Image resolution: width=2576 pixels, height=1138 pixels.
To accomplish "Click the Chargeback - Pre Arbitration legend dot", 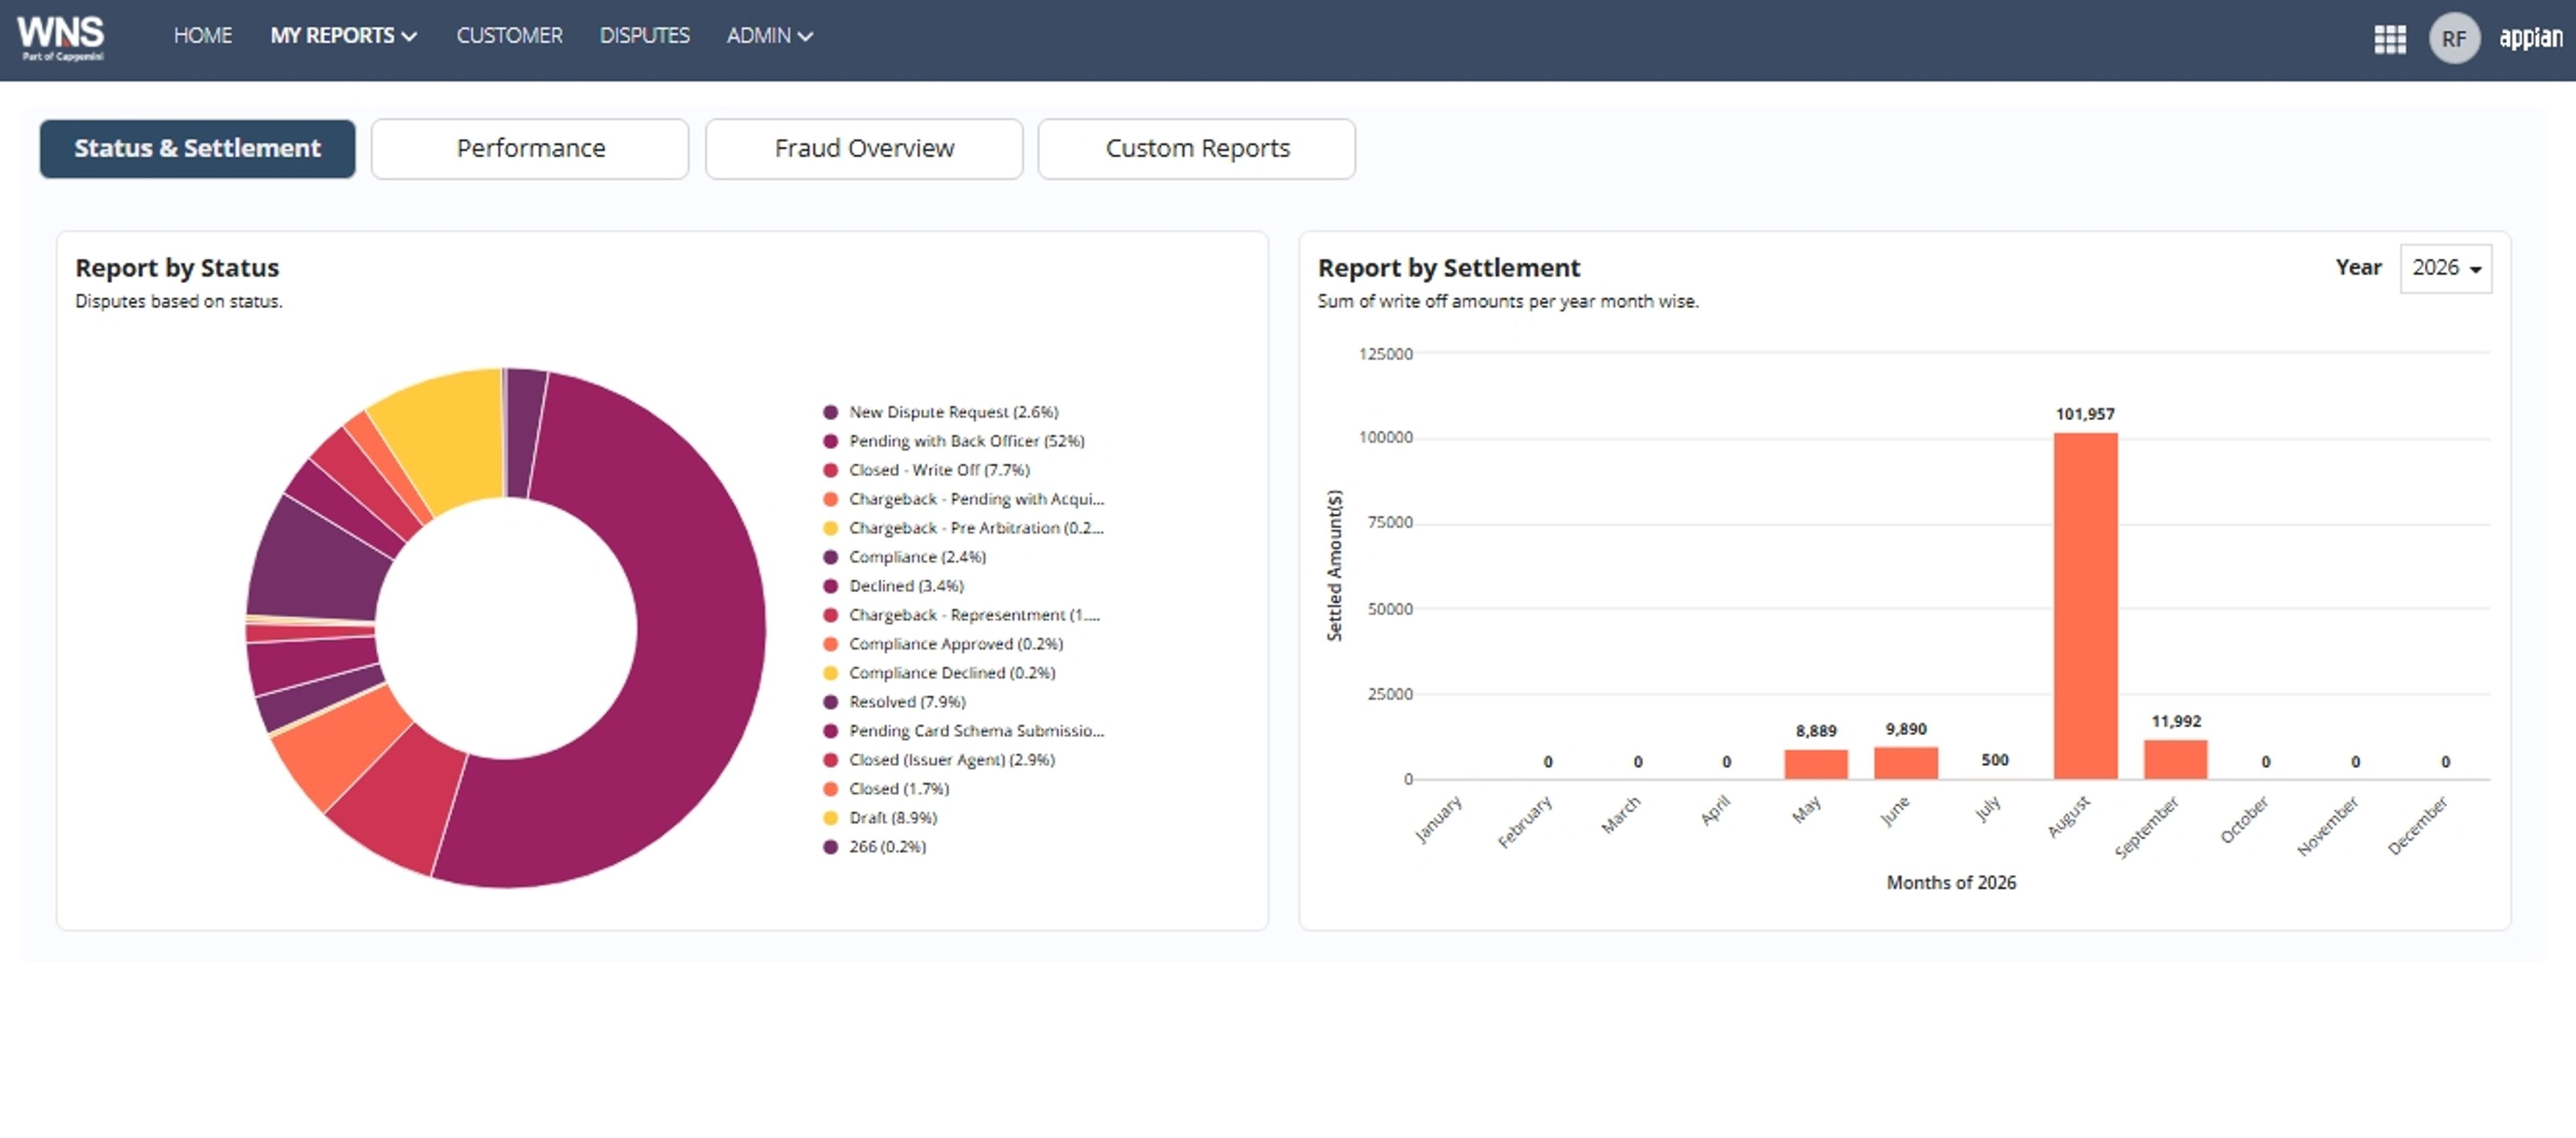I will 830,528.
